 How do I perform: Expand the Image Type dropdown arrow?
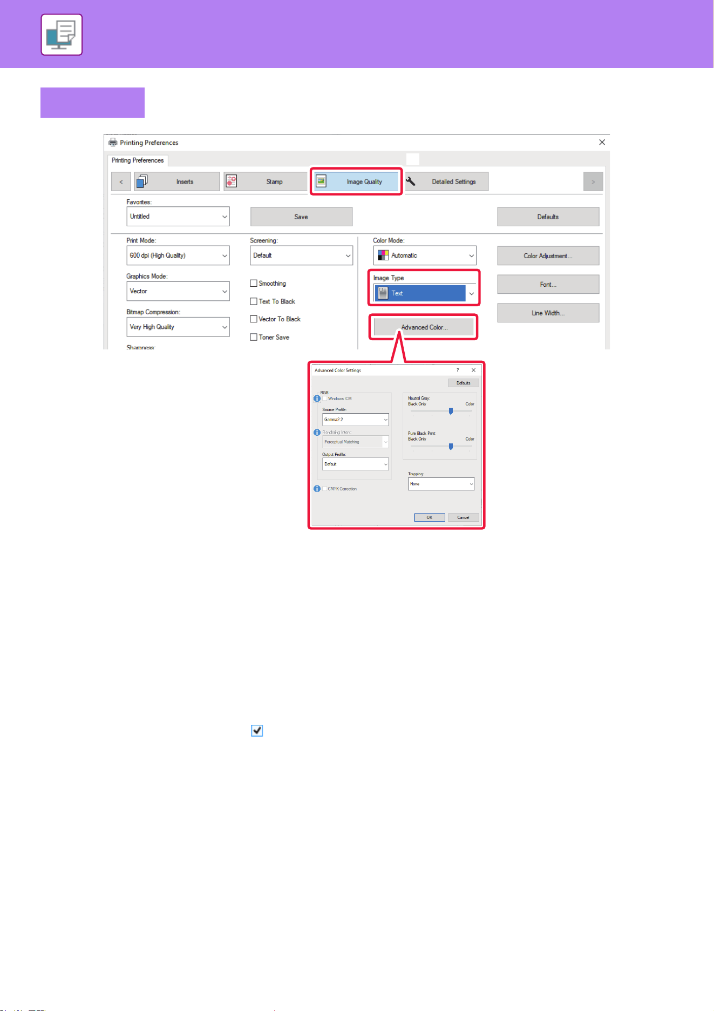471,293
